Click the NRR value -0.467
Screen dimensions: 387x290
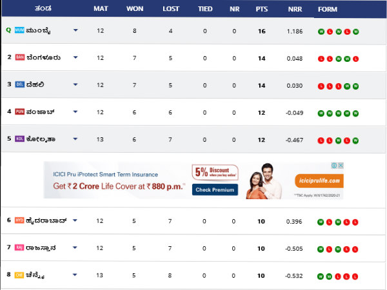coord(294,140)
